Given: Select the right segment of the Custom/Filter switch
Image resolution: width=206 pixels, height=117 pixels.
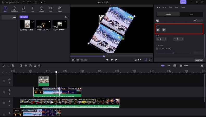Looking at the screenshot, I should pyautogui.click(x=191, y=14).
